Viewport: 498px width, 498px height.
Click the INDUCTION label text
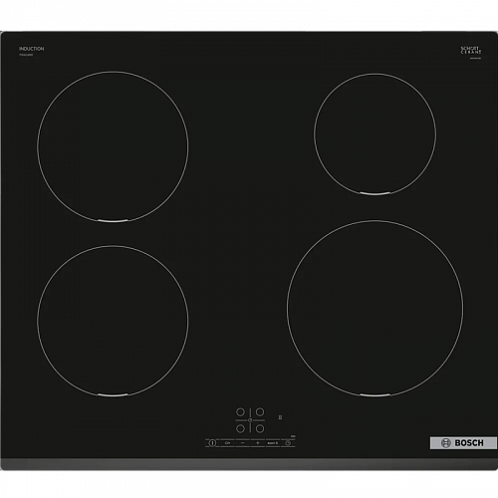[32, 49]
